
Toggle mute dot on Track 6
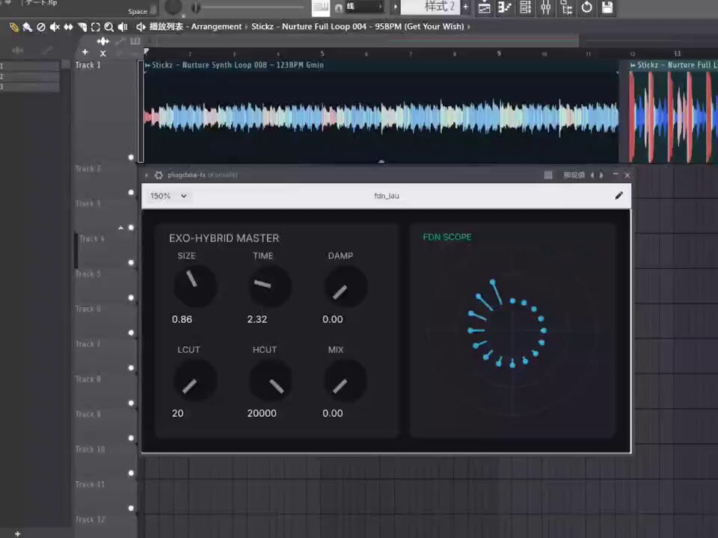click(131, 333)
